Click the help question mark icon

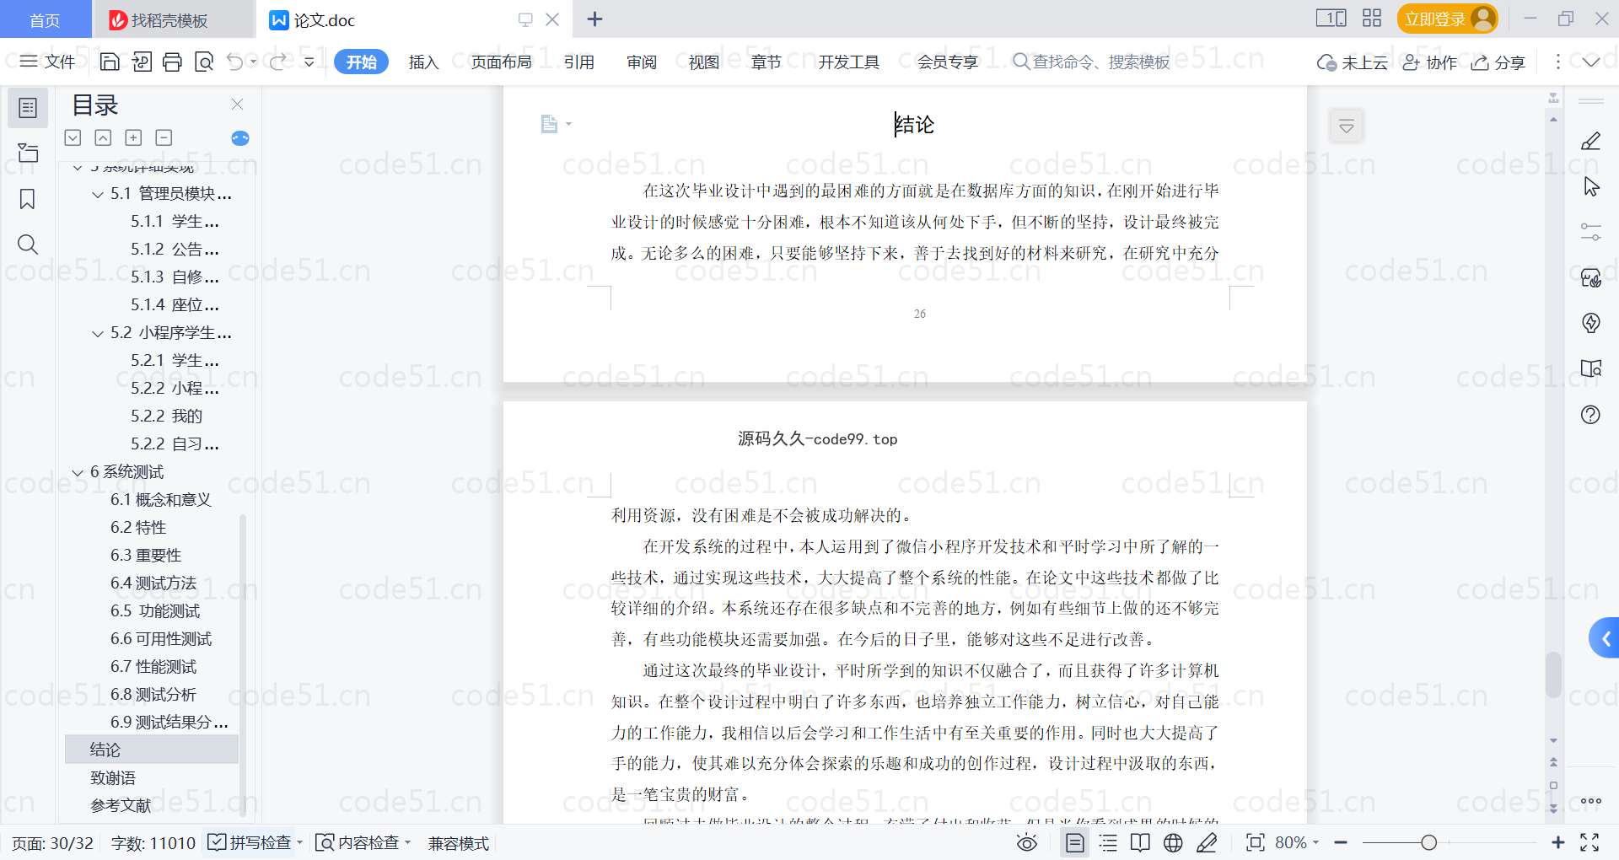pyautogui.click(x=1591, y=414)
